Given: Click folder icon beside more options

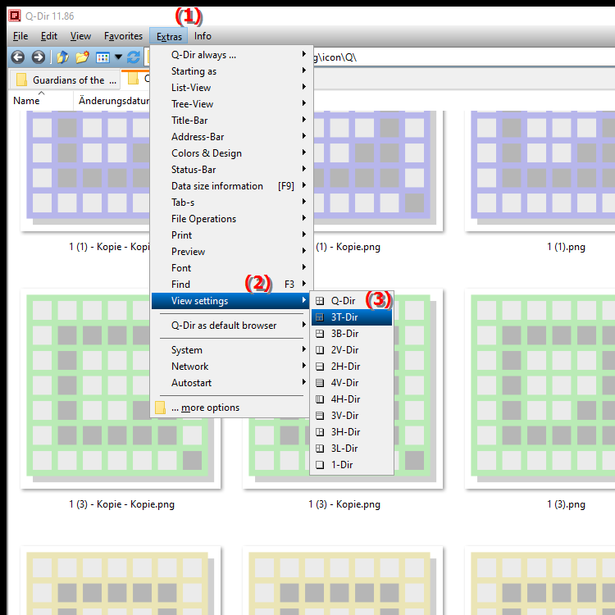Looking at the screenshot, I should click(160, 408).
